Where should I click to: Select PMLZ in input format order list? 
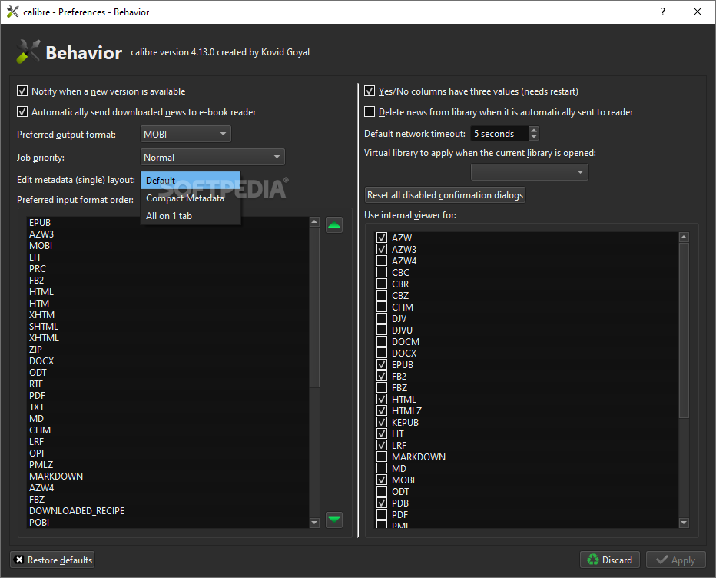(167, 465)
